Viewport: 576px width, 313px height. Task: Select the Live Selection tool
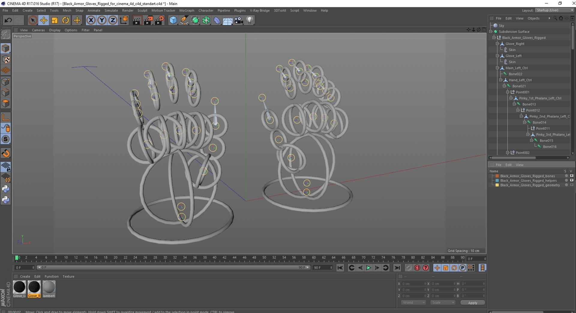pyautogui.click(x=33, y=20)
